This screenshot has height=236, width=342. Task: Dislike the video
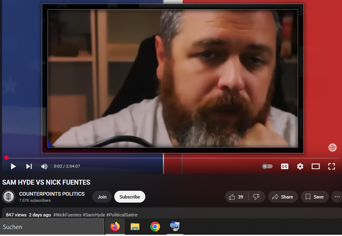[256, 197]
